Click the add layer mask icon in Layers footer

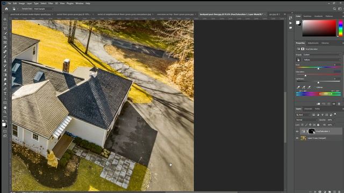pyautogui.click(x=320, y=192)
